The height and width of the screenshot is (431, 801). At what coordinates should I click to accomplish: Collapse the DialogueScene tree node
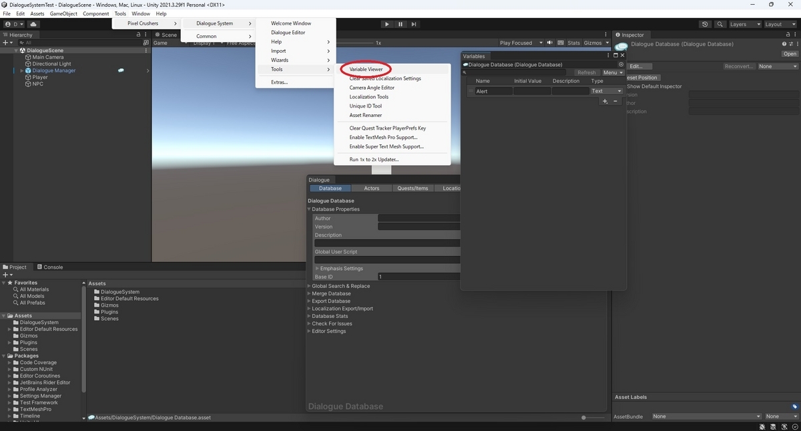17,50
